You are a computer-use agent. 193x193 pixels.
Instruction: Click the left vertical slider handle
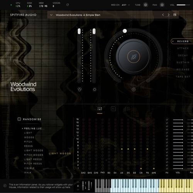(79, 31)
